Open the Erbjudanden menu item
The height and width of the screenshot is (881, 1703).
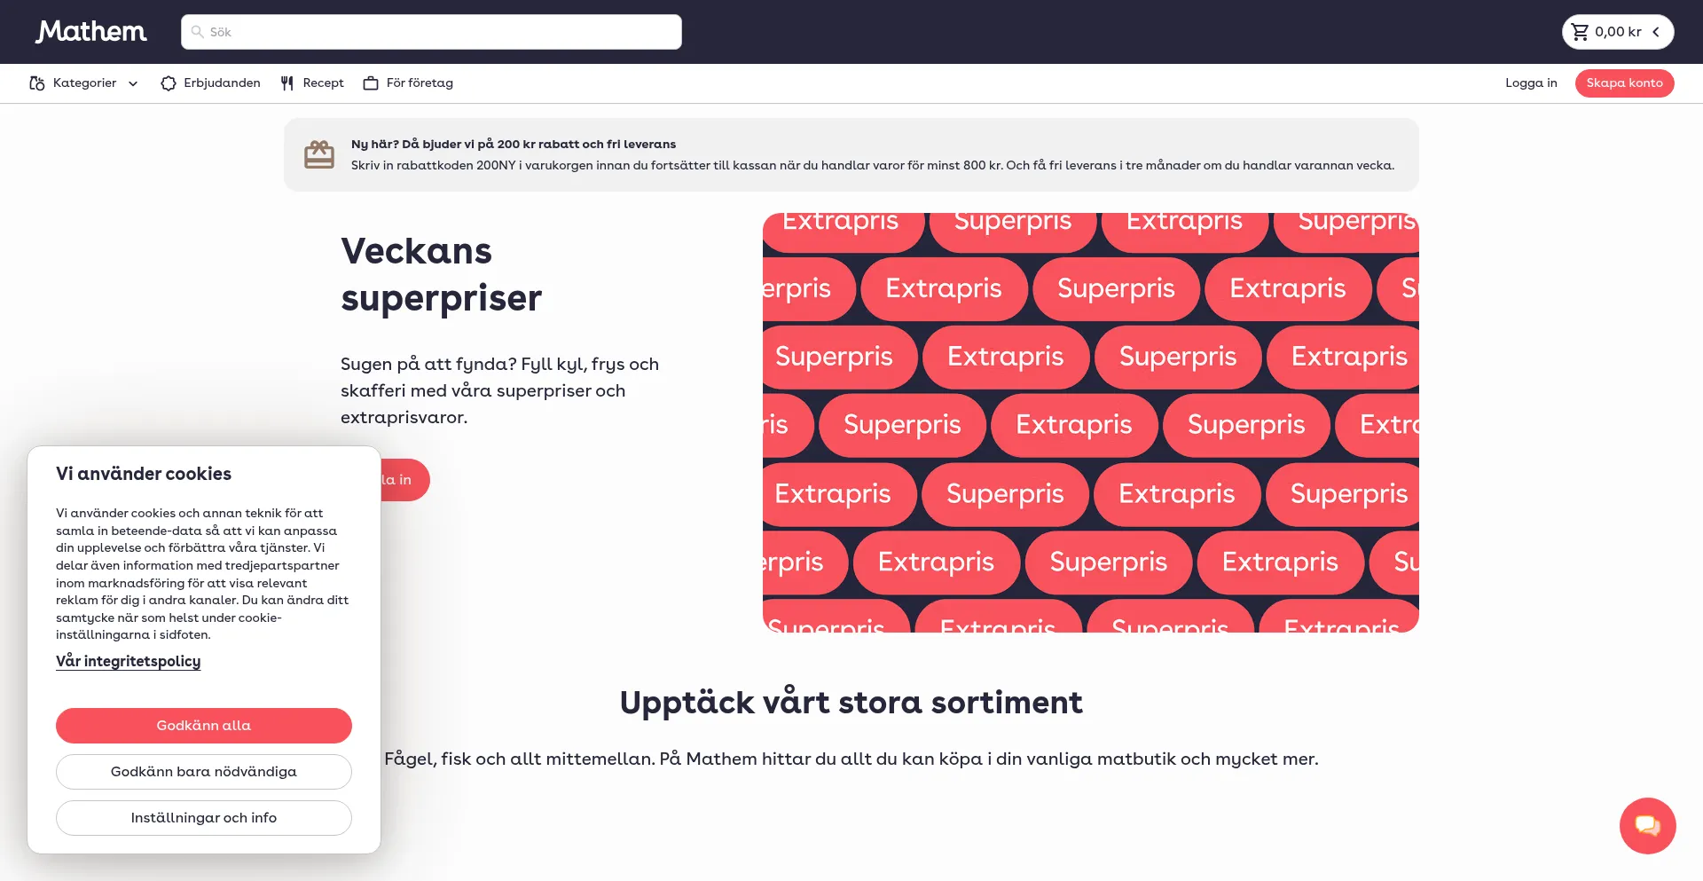pyautogui.click(x=222, y=83)
